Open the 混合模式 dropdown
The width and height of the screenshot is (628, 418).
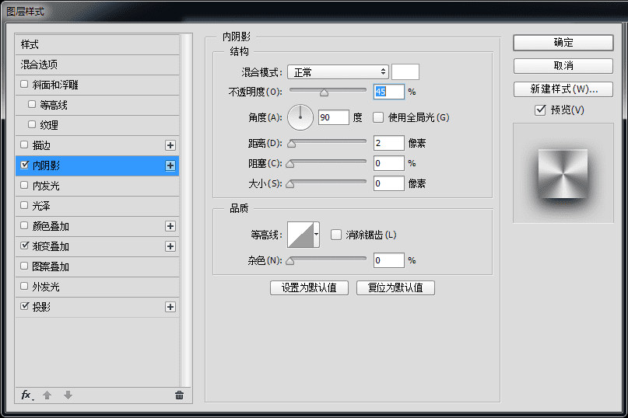click(x=338, y=72)
